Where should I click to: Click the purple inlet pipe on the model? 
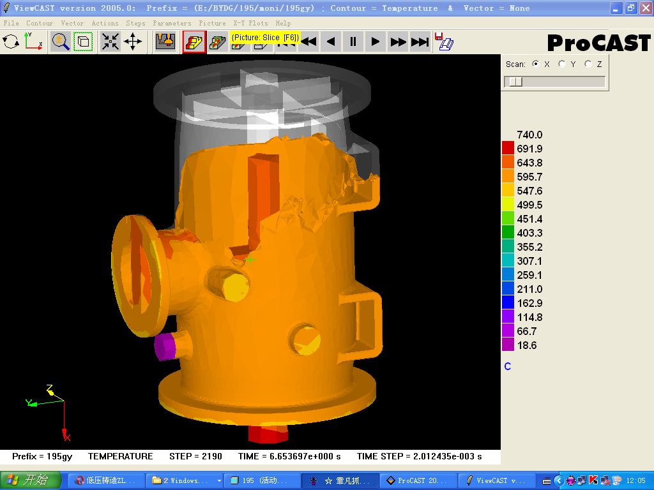[x=164, y=346]
